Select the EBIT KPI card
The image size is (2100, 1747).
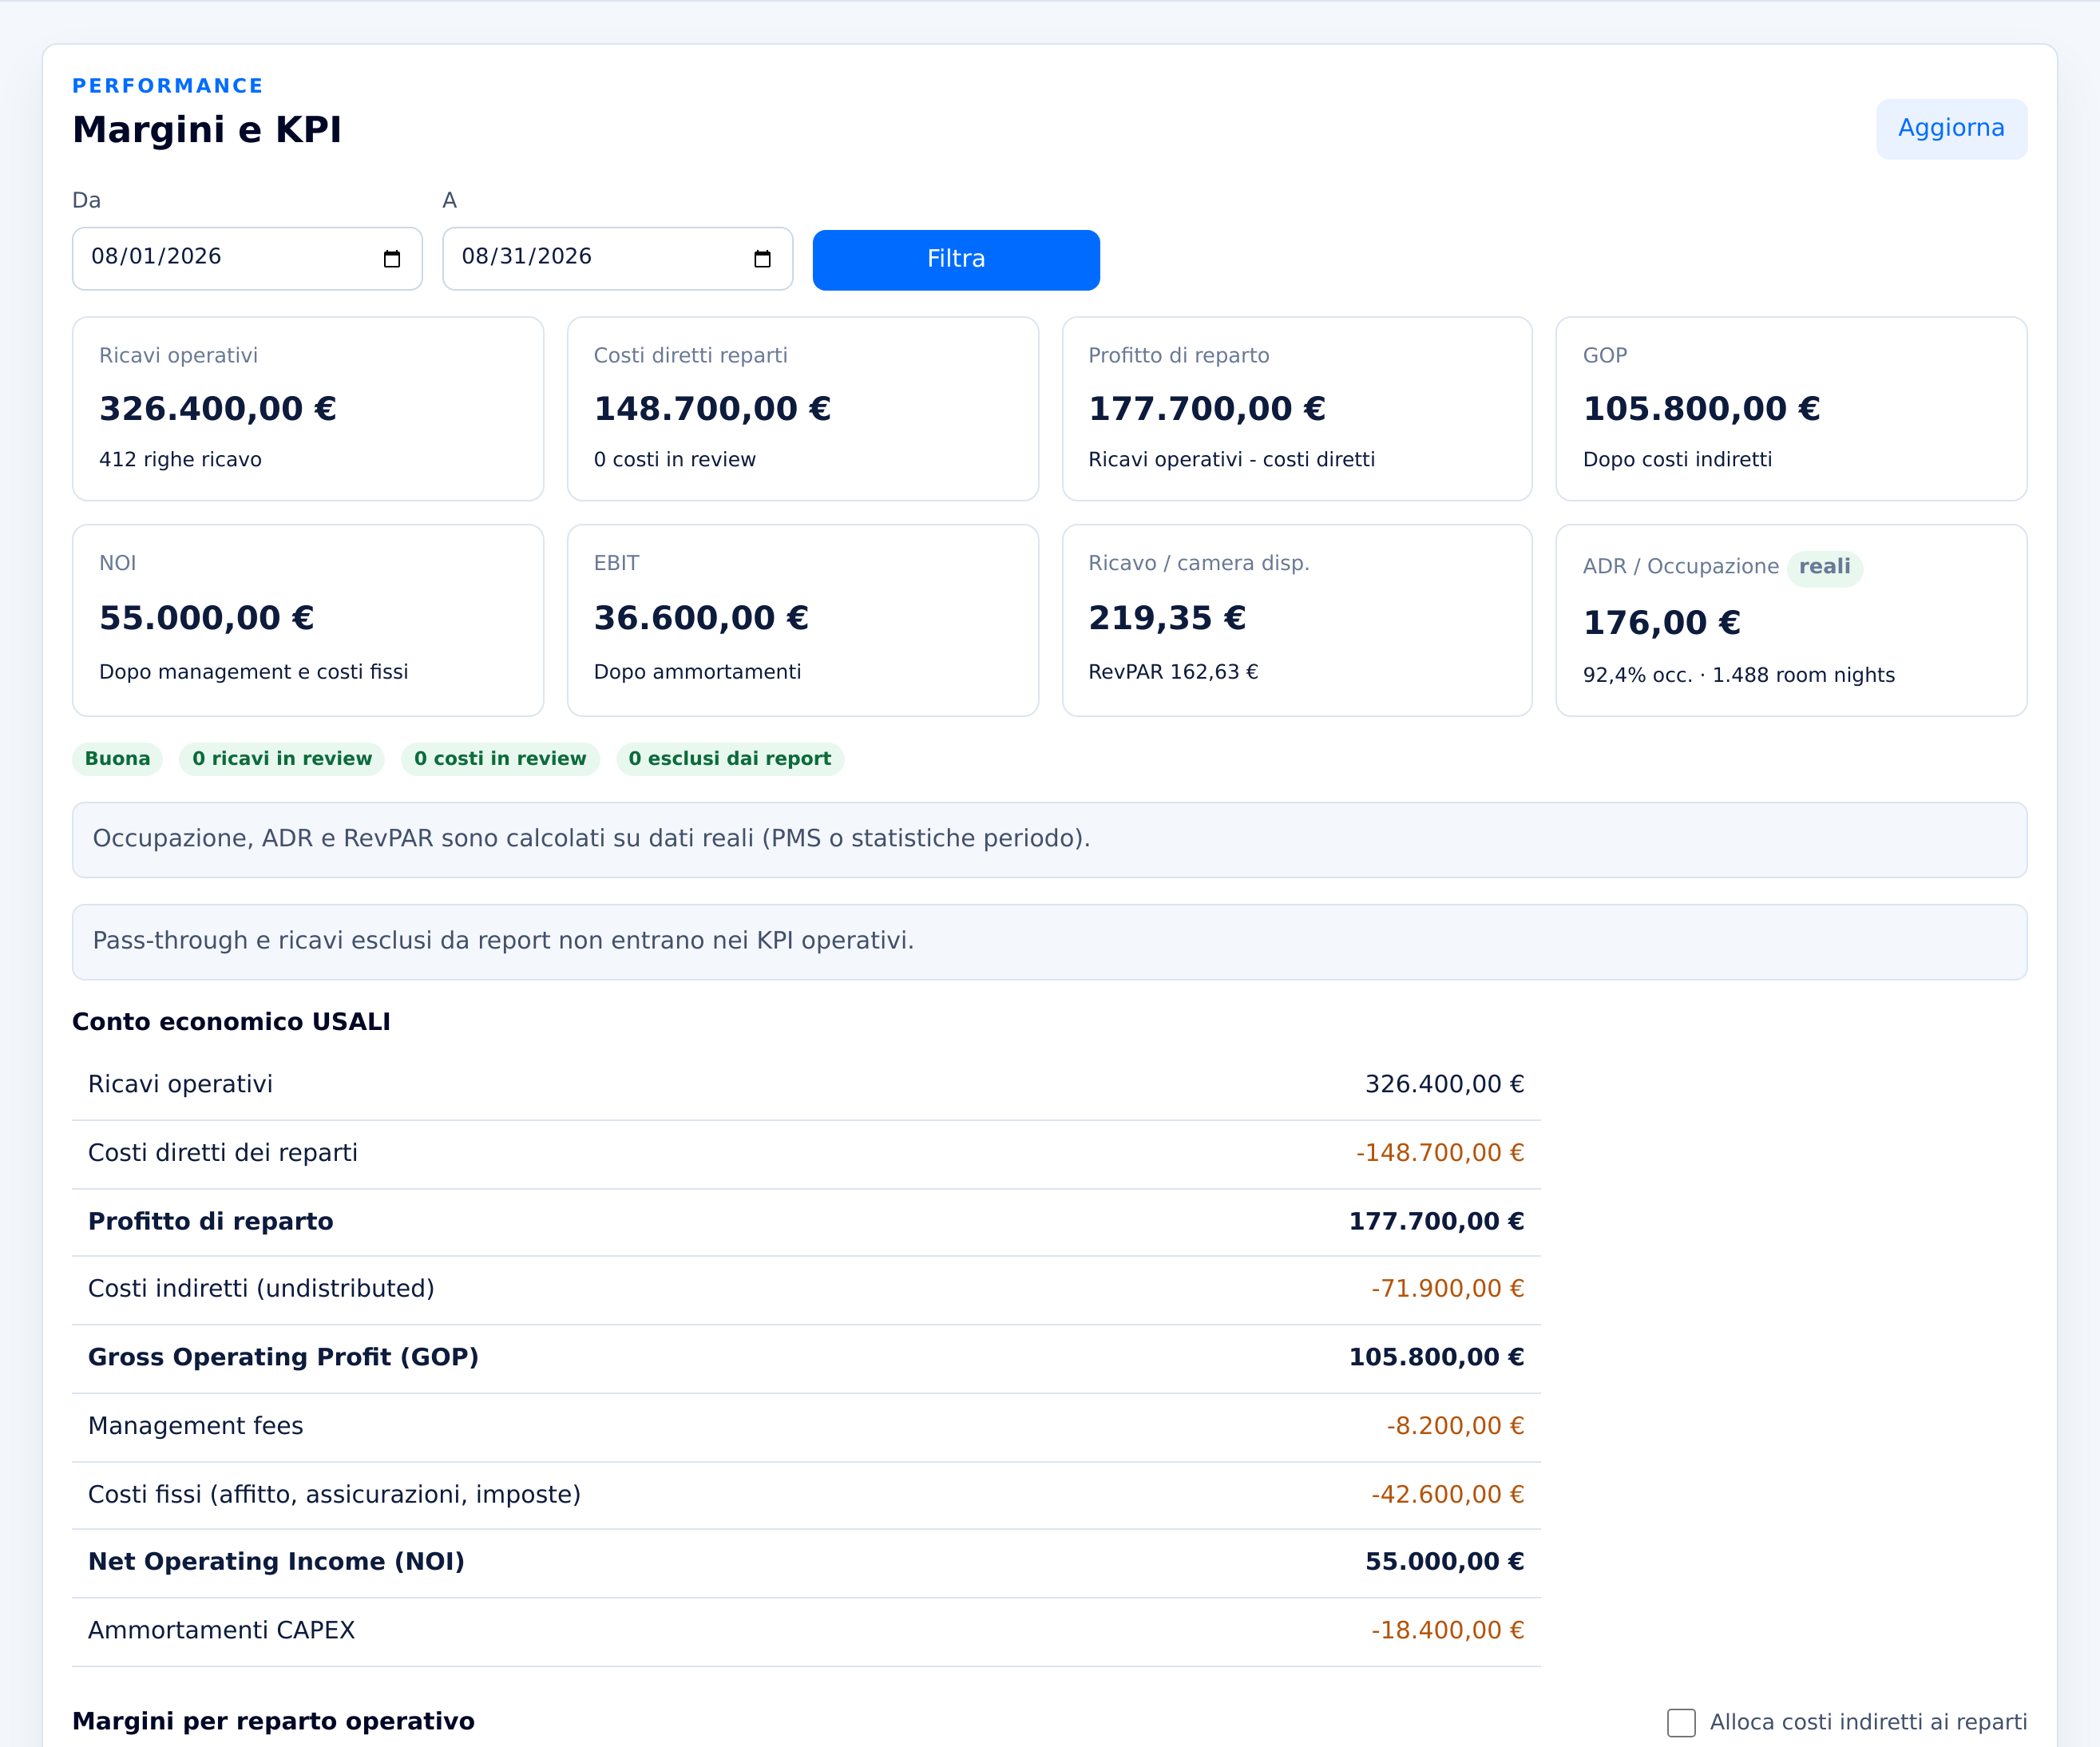click(x=803, y=620)
